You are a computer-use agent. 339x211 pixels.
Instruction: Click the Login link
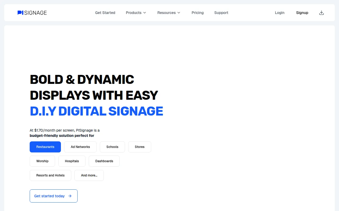tap(280, 13)
